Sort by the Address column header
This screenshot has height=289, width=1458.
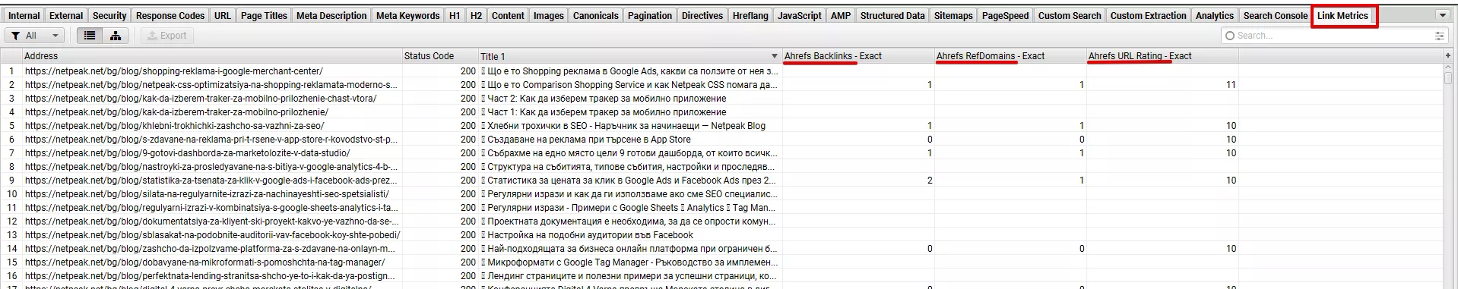pyautogui.click(x=212, y=56)
